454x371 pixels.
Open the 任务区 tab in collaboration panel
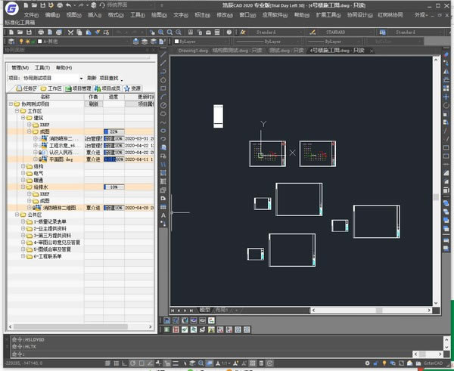(x=24, y=88)
